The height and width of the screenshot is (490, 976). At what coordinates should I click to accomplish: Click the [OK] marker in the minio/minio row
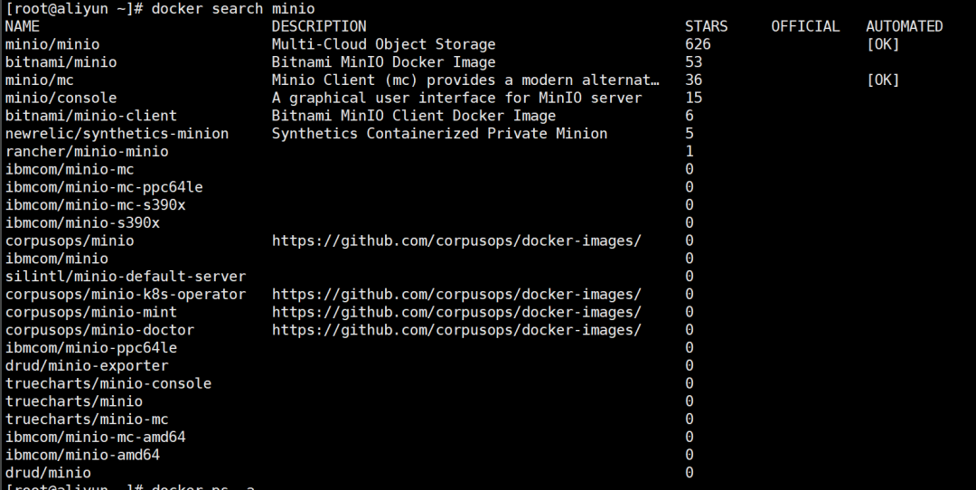(x=883, y=44)
